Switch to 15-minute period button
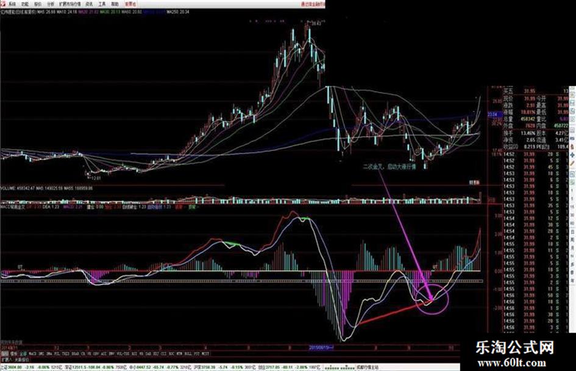 572,207
